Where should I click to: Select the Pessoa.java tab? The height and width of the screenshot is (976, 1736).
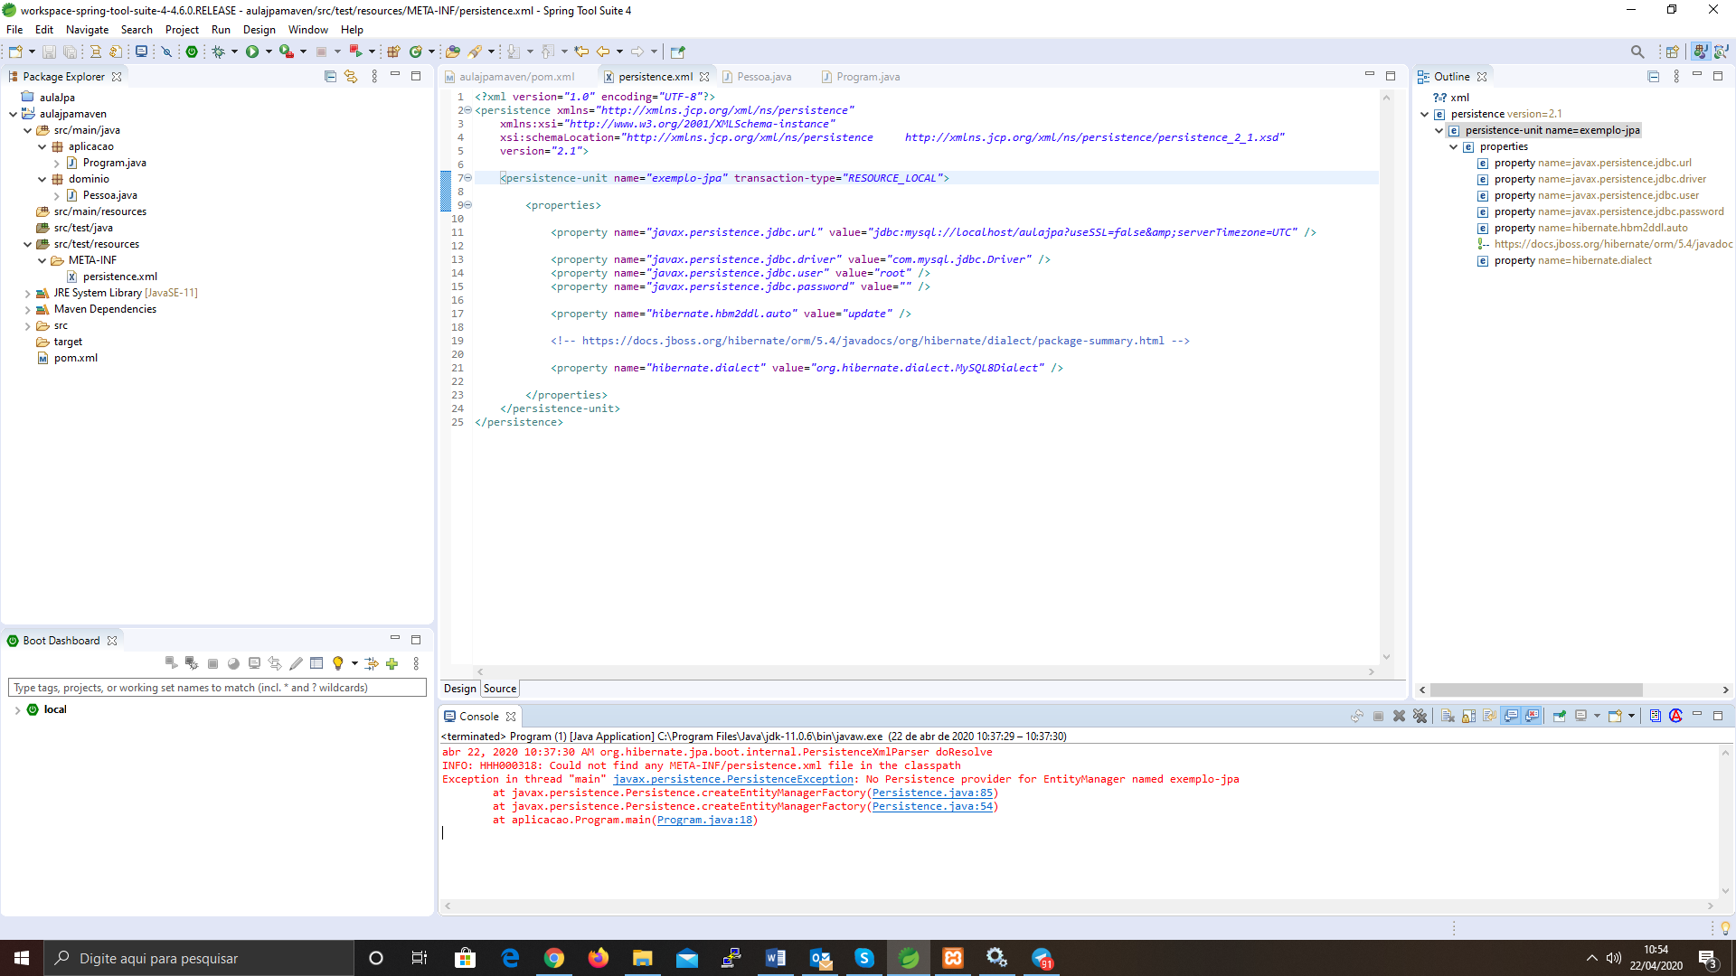point(759,76)
